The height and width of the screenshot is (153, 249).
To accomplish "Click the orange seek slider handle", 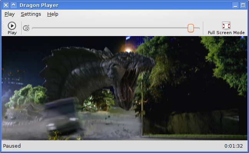I will (191, 28).
